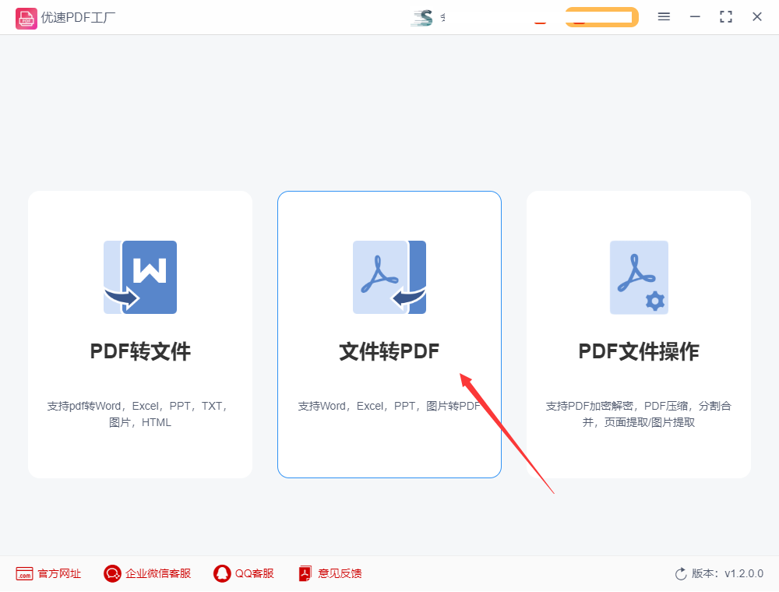Open the hamburger menu icon
Image resolution: width=779 pixels, height=592 pixels.
pos(664,17)
